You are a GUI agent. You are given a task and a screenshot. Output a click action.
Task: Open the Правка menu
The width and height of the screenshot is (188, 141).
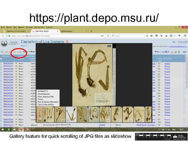pos(9,27)
